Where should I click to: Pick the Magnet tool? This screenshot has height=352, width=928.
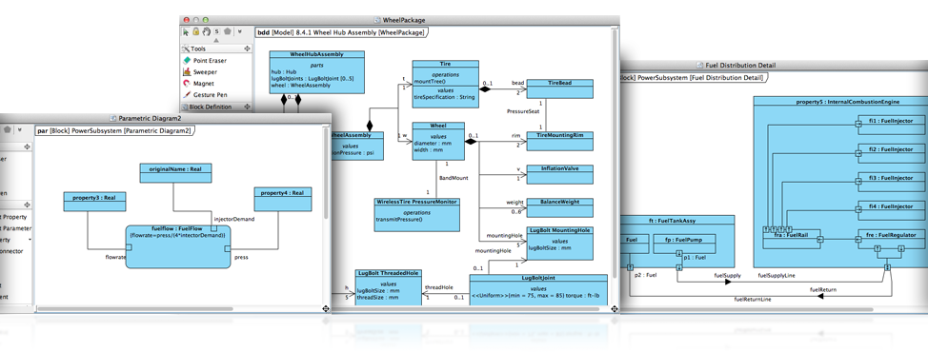[x=199, y=84]
